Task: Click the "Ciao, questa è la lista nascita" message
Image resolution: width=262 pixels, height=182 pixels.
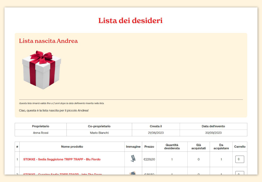Action: [54, 110]
